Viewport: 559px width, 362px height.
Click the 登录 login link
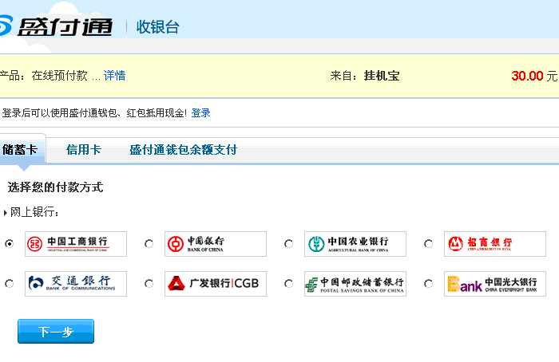click(x=200, y=113)
